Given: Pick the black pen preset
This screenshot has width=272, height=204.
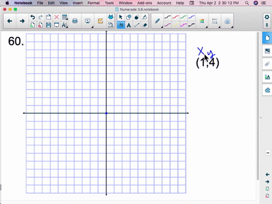Looking at the screenshot, I should point(168,17).
